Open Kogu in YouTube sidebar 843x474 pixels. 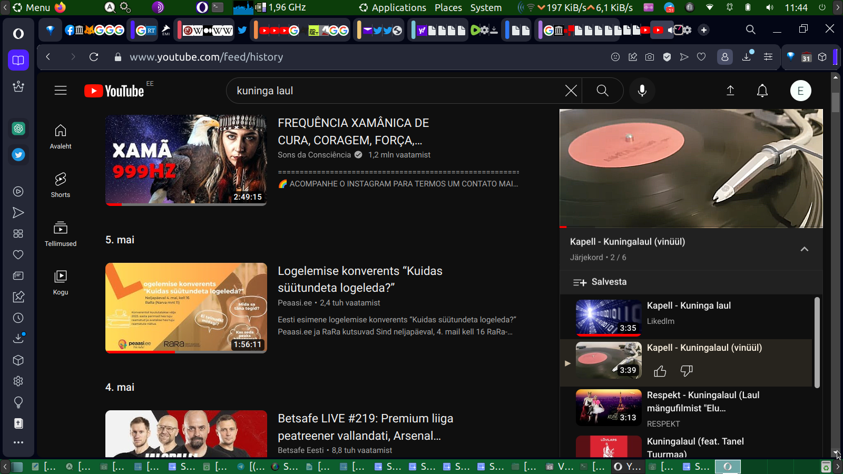coord(61,282)
